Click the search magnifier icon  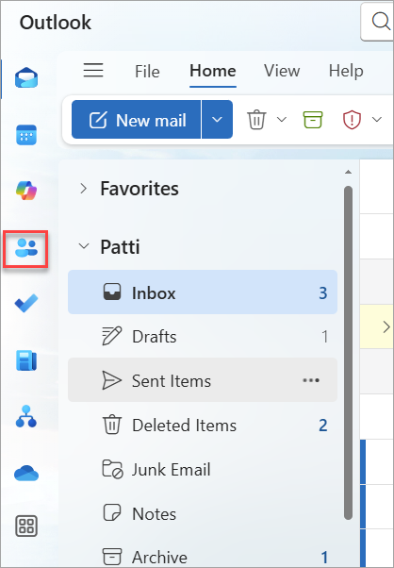point(381,22)
